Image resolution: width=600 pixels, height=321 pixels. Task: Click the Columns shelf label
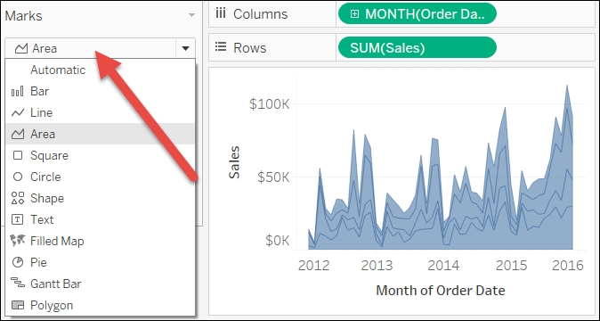click(260, 13)
